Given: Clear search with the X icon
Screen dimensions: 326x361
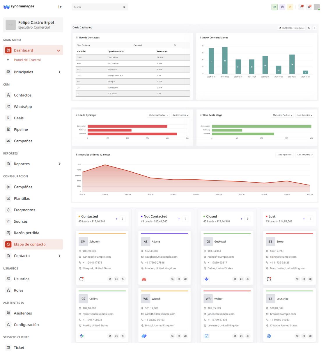Looking at the screenshot, I should point(124,7).
